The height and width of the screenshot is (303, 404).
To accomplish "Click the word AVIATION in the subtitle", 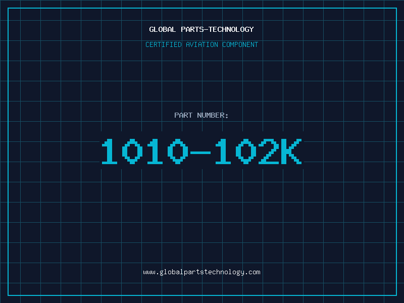I will tap(202, 44).
